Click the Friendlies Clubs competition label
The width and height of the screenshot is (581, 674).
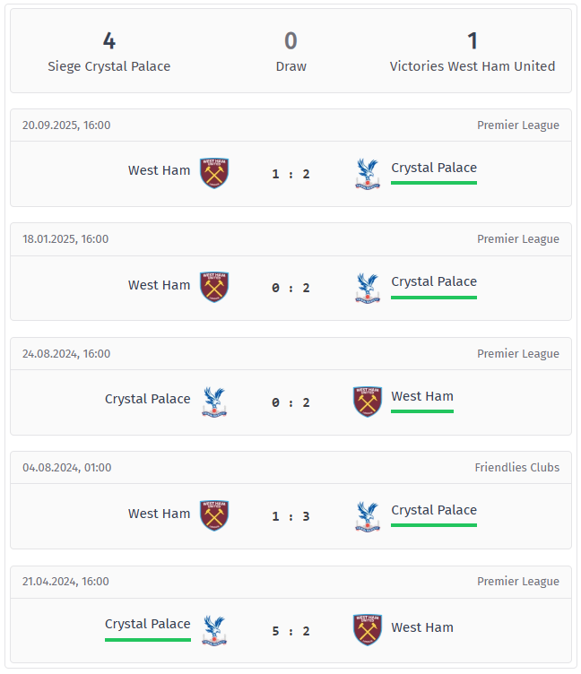516,467
